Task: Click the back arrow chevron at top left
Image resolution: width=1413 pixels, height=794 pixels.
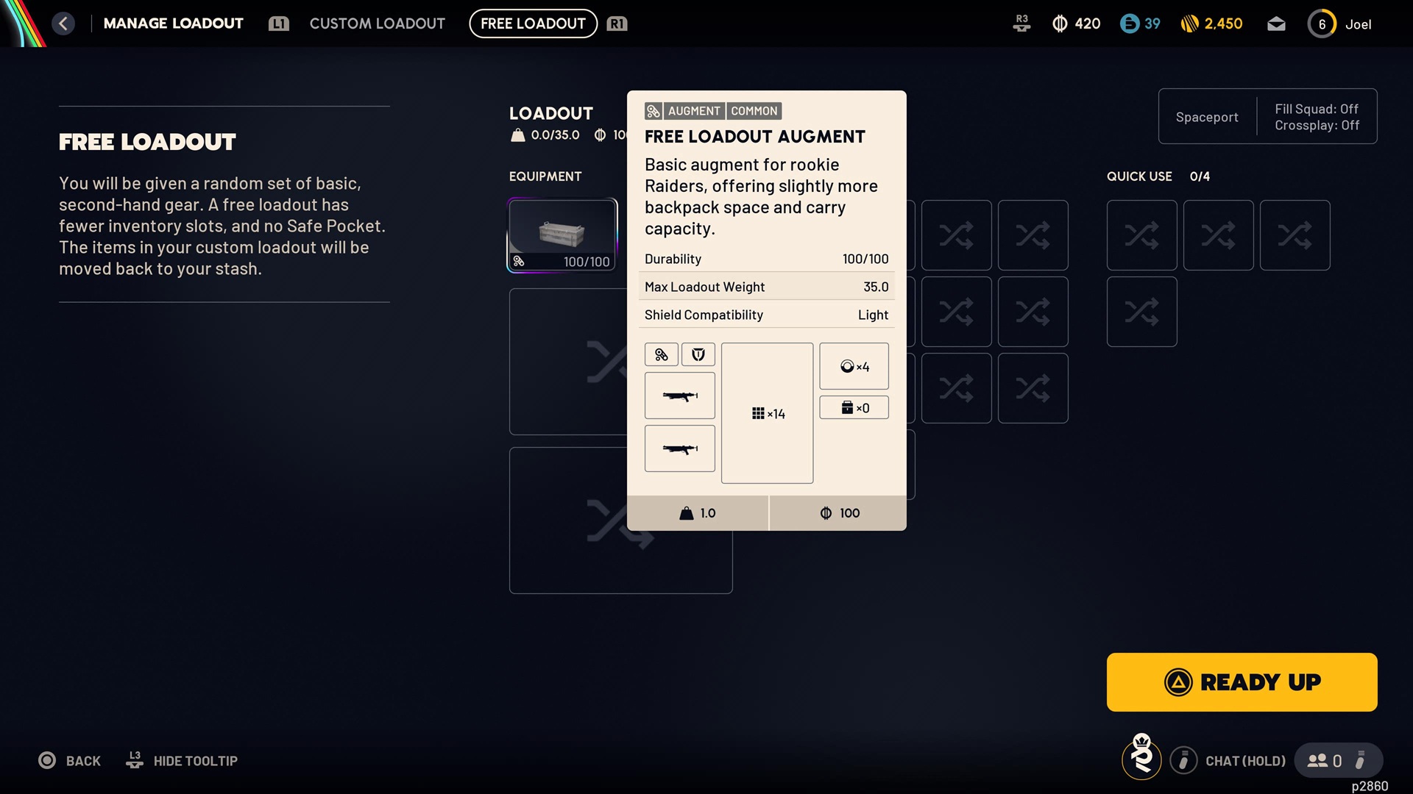Action: 63,23
